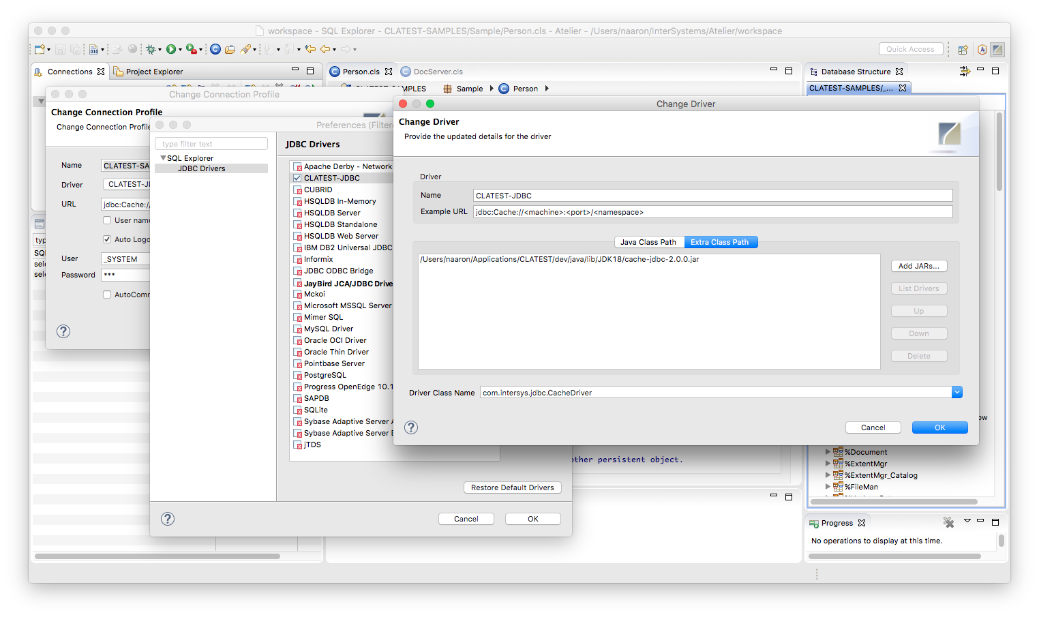Click the Database Structure sync arrows icon
Image resolution: width=1039 pixels, height=617 pixels.
[965, 71]
